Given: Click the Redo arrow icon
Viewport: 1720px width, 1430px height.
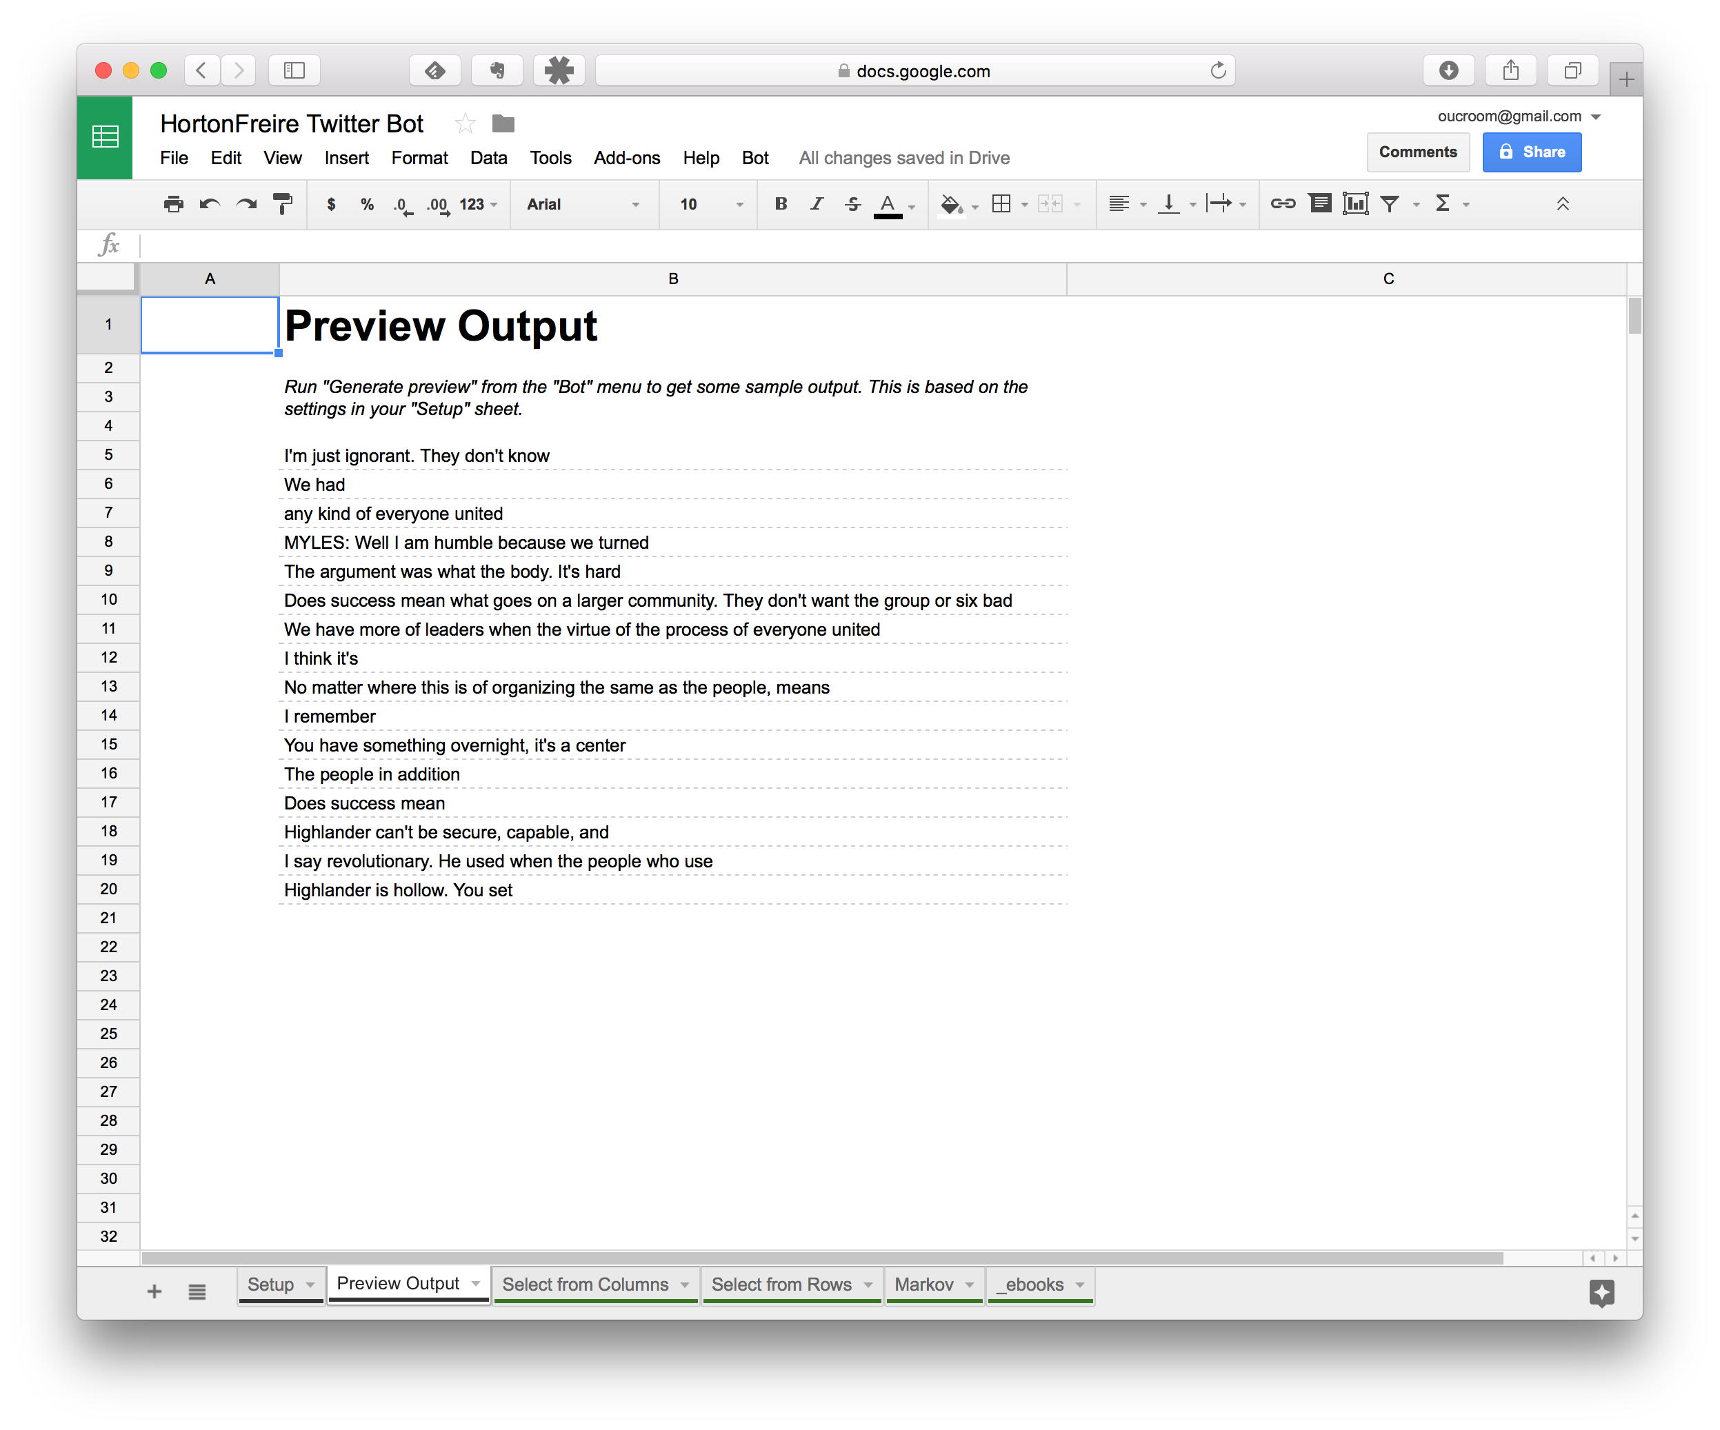Looking at the screenshot, I should [246, 204].
